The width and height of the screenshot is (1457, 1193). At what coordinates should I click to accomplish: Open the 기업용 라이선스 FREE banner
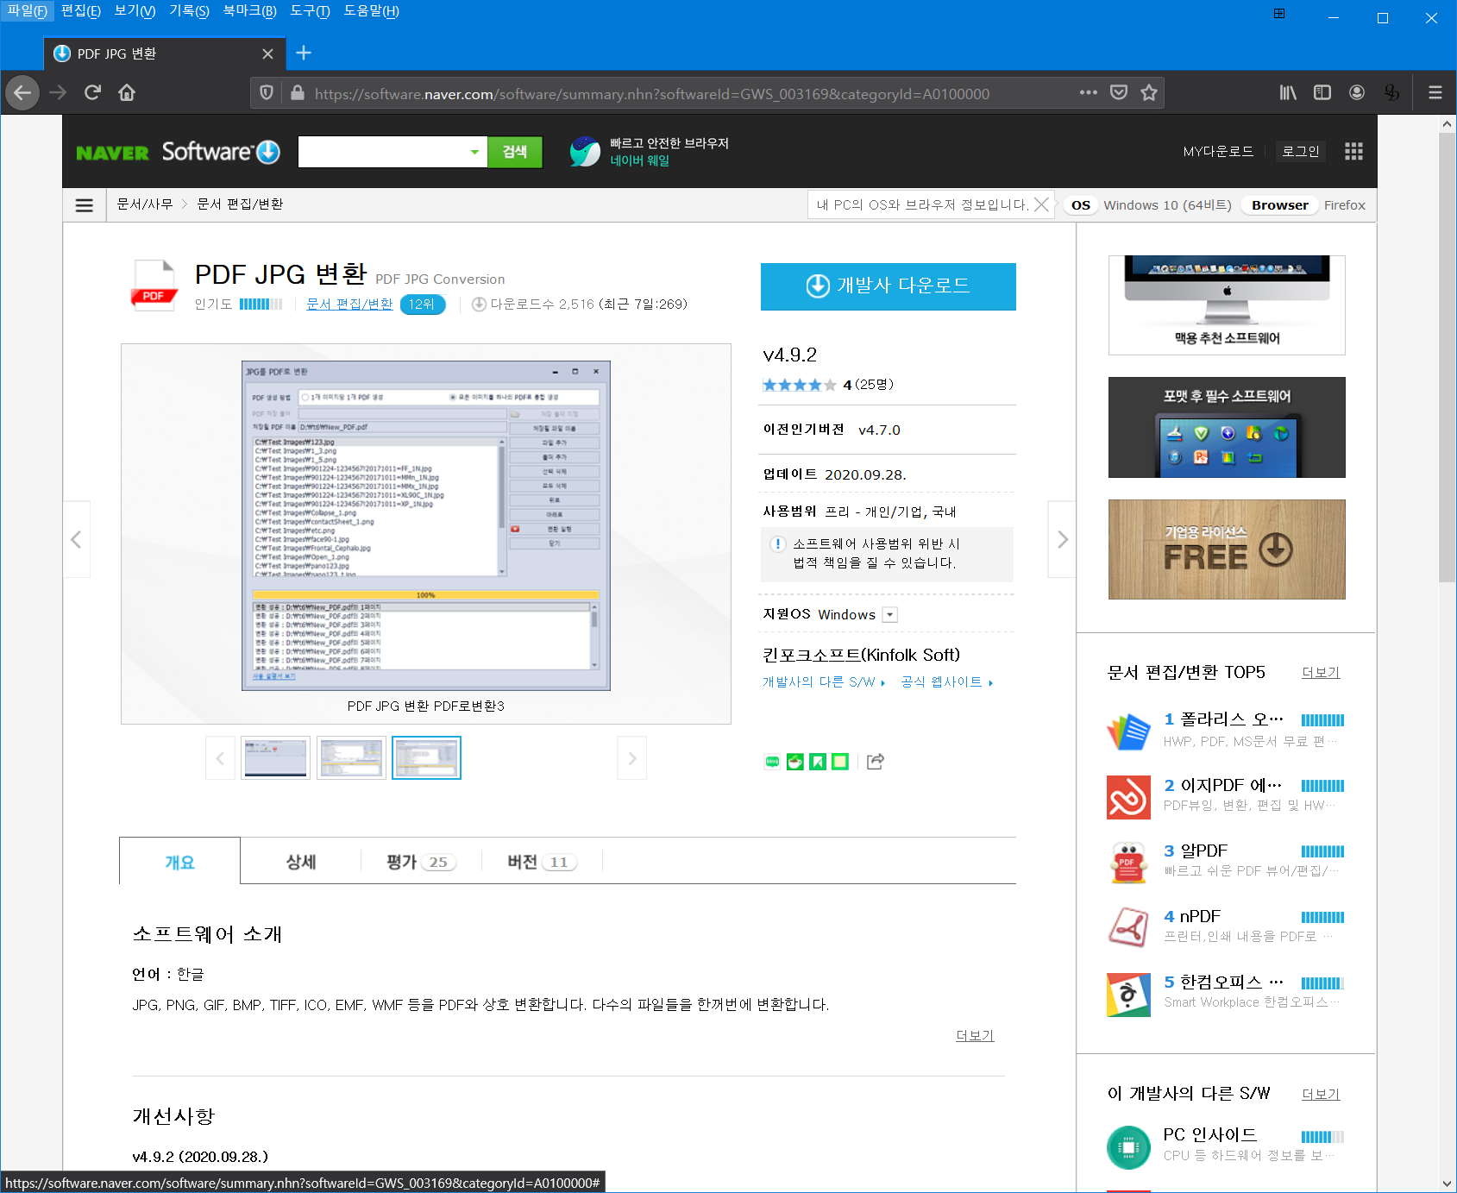tap(1227, 549)
